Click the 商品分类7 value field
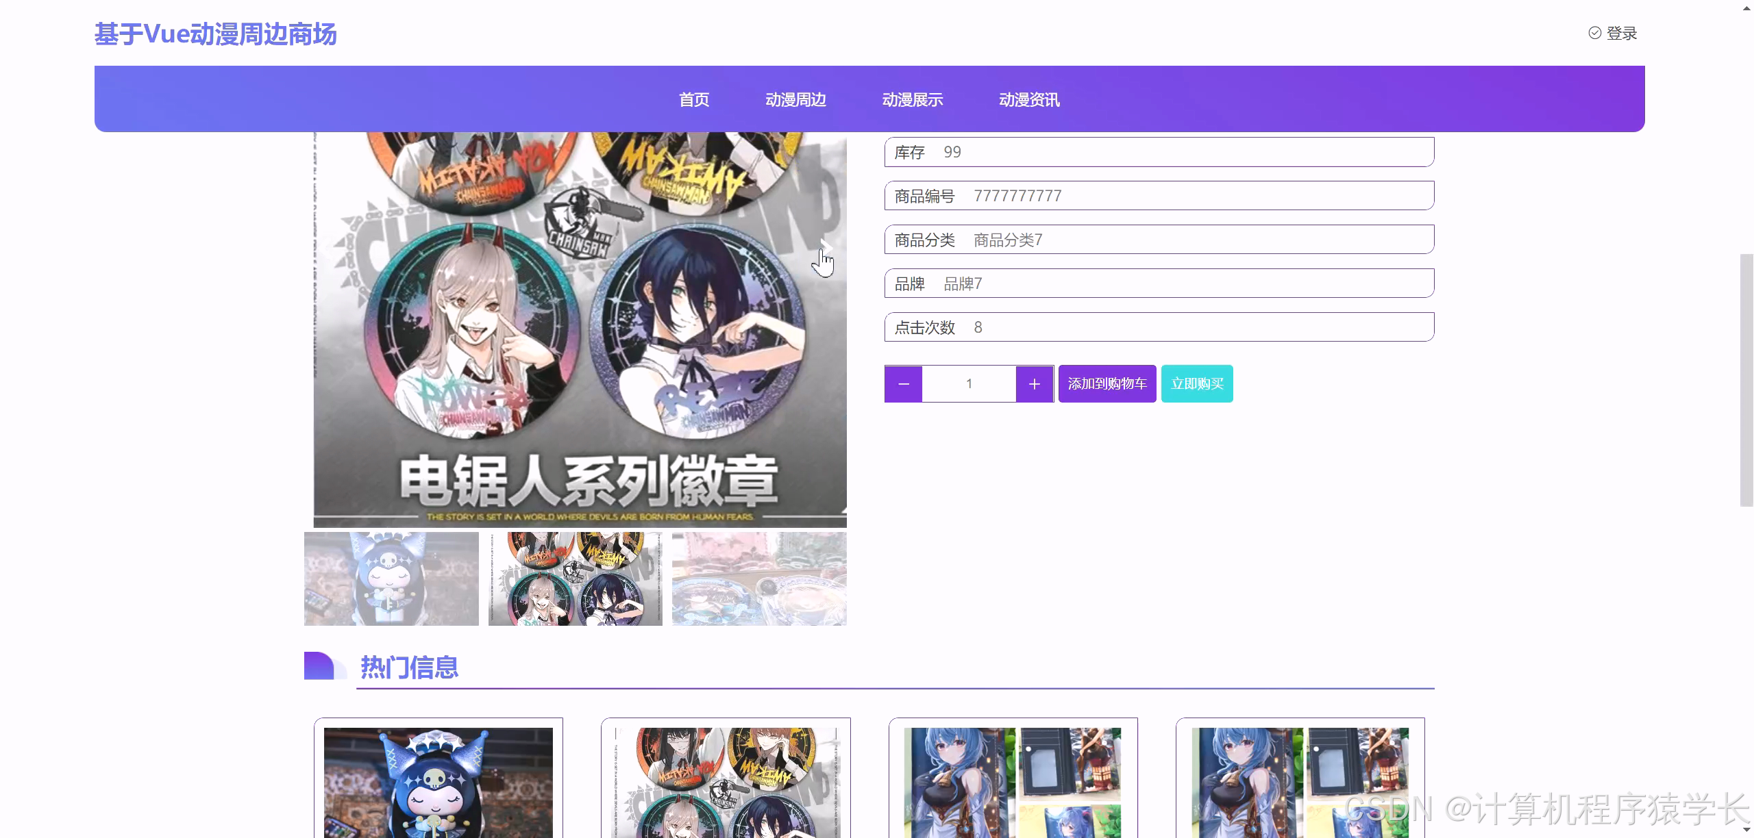This screenshot has width=1754, height=838. [x=1159, y=240]
